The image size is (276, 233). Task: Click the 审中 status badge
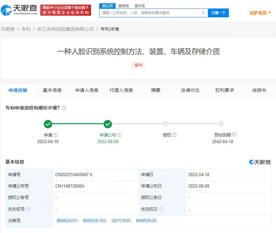pos(138,65)
